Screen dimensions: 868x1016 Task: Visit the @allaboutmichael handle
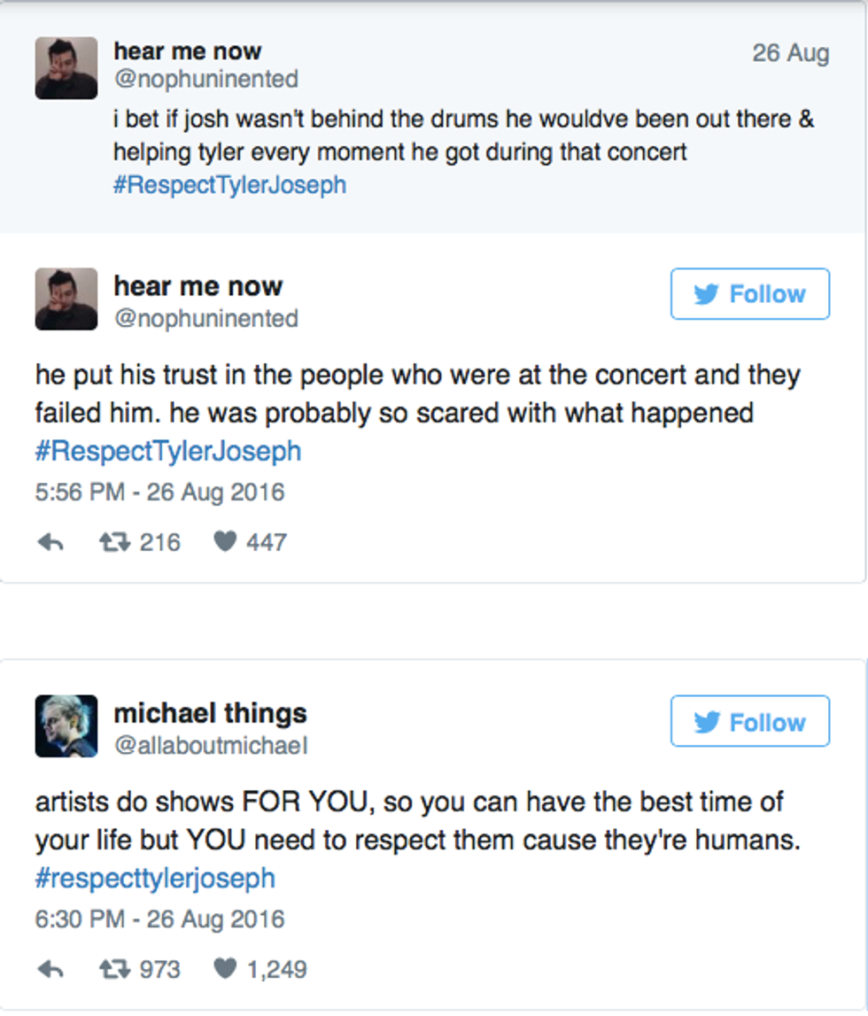click(x=211, y=746)
